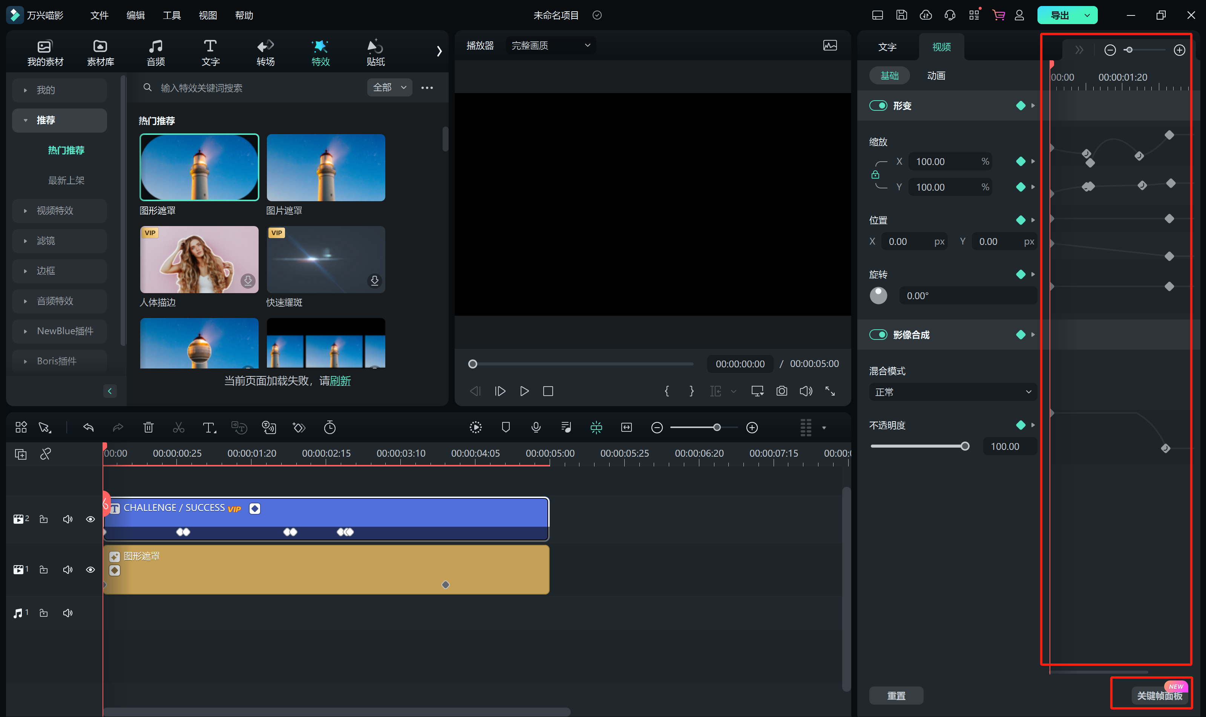The image size is (1206, 717).
Task: Toggle 影像合成 enable switch
Action: click(x=878, y=334)
